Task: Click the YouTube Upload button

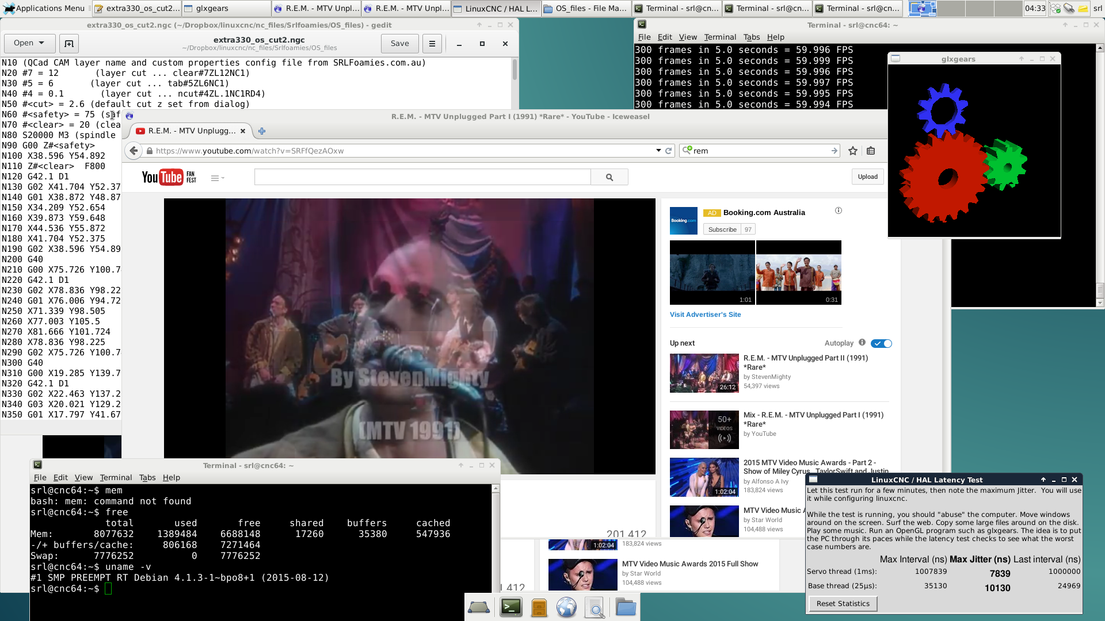Action: [x=867, y=177]
